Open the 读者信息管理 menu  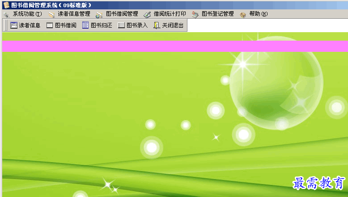pos(74,14)
